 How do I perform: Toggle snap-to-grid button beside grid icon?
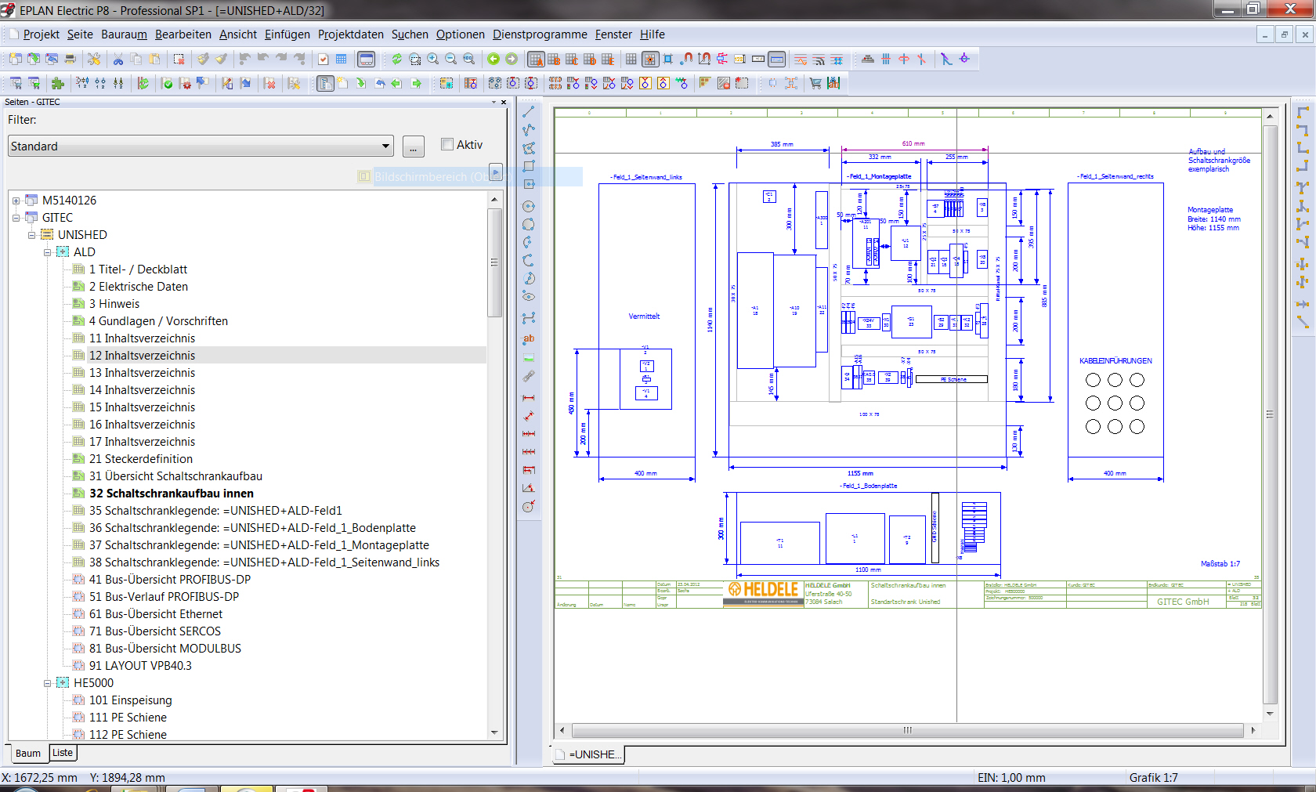coord(650,60)
